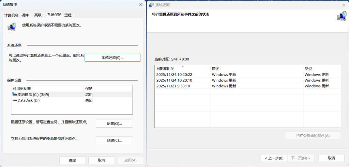Go back with 上一步(B) button
This screenshot has width=349, height=167.
tap(274, 158)
